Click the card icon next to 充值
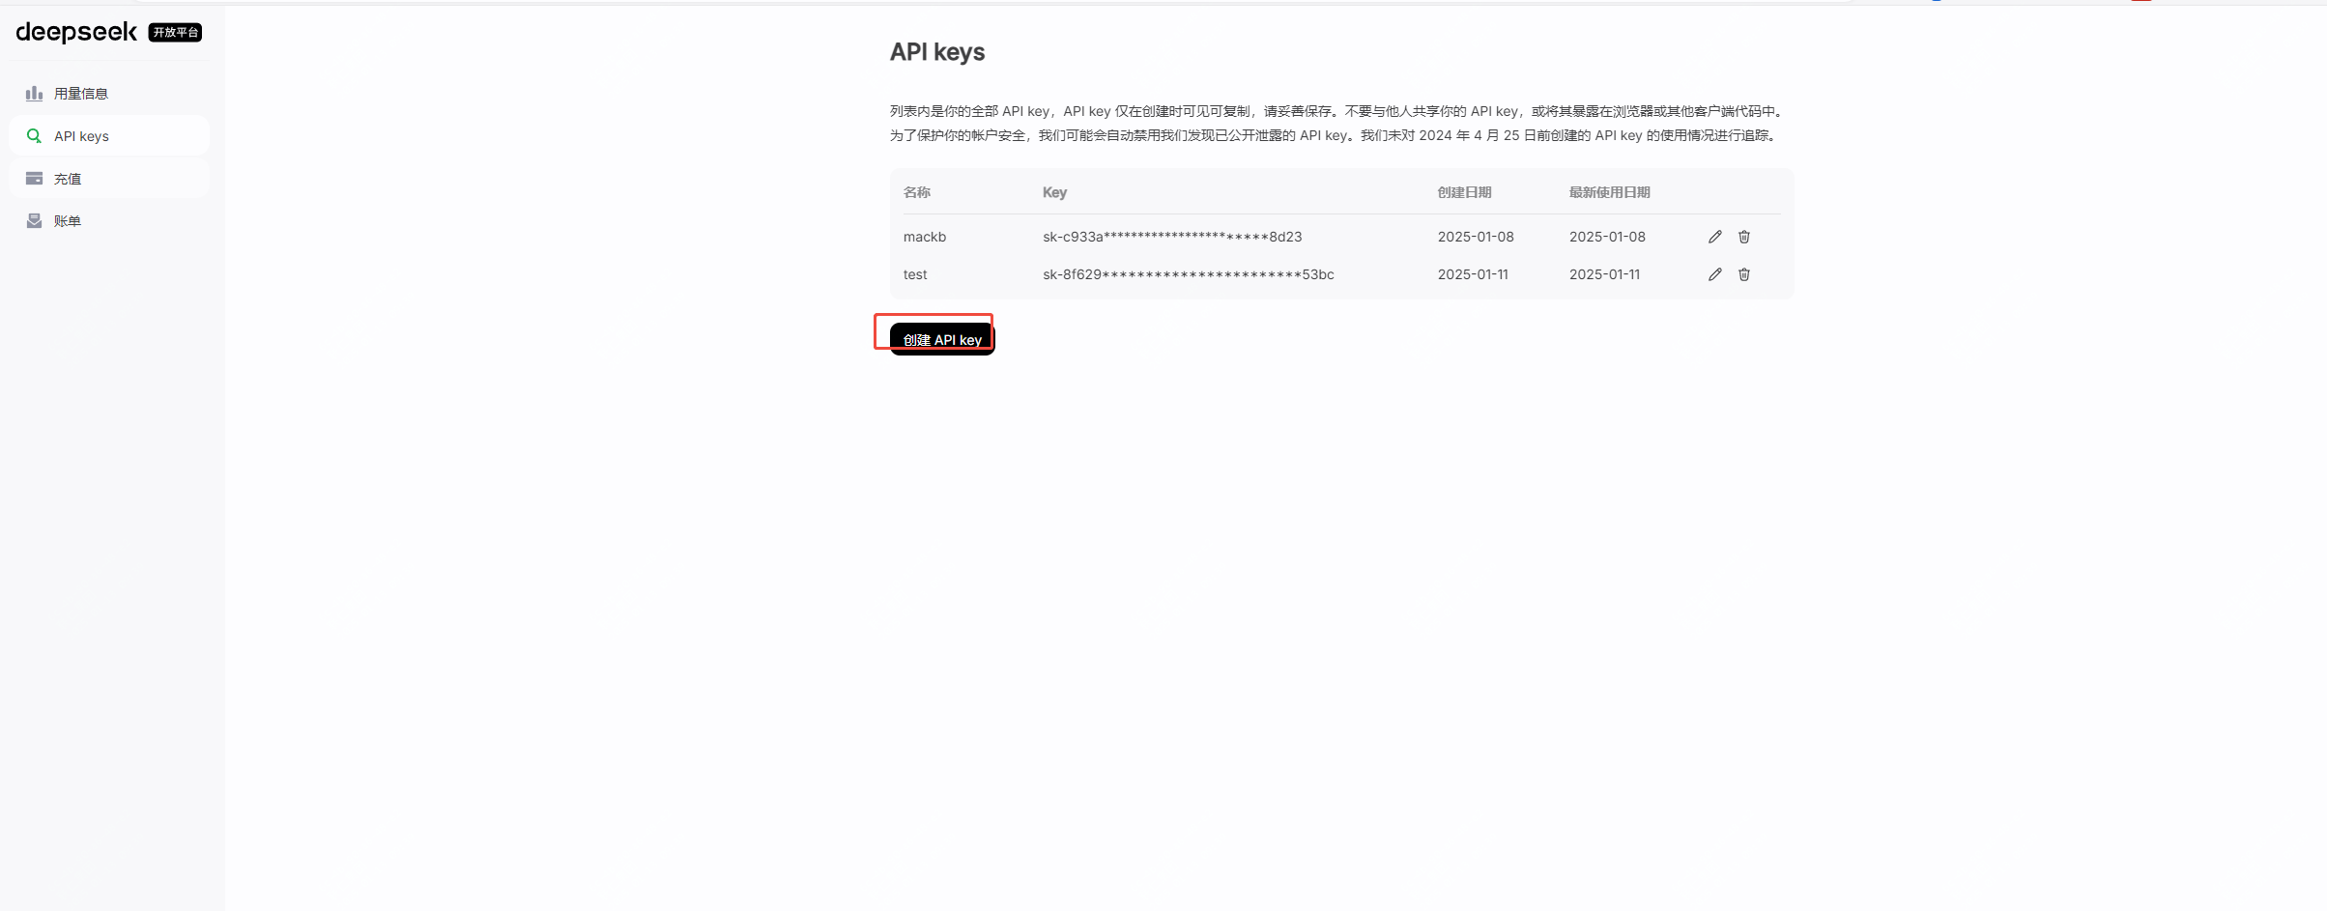2327x911 pixels. pyautogui.click(x=34, y=179)
